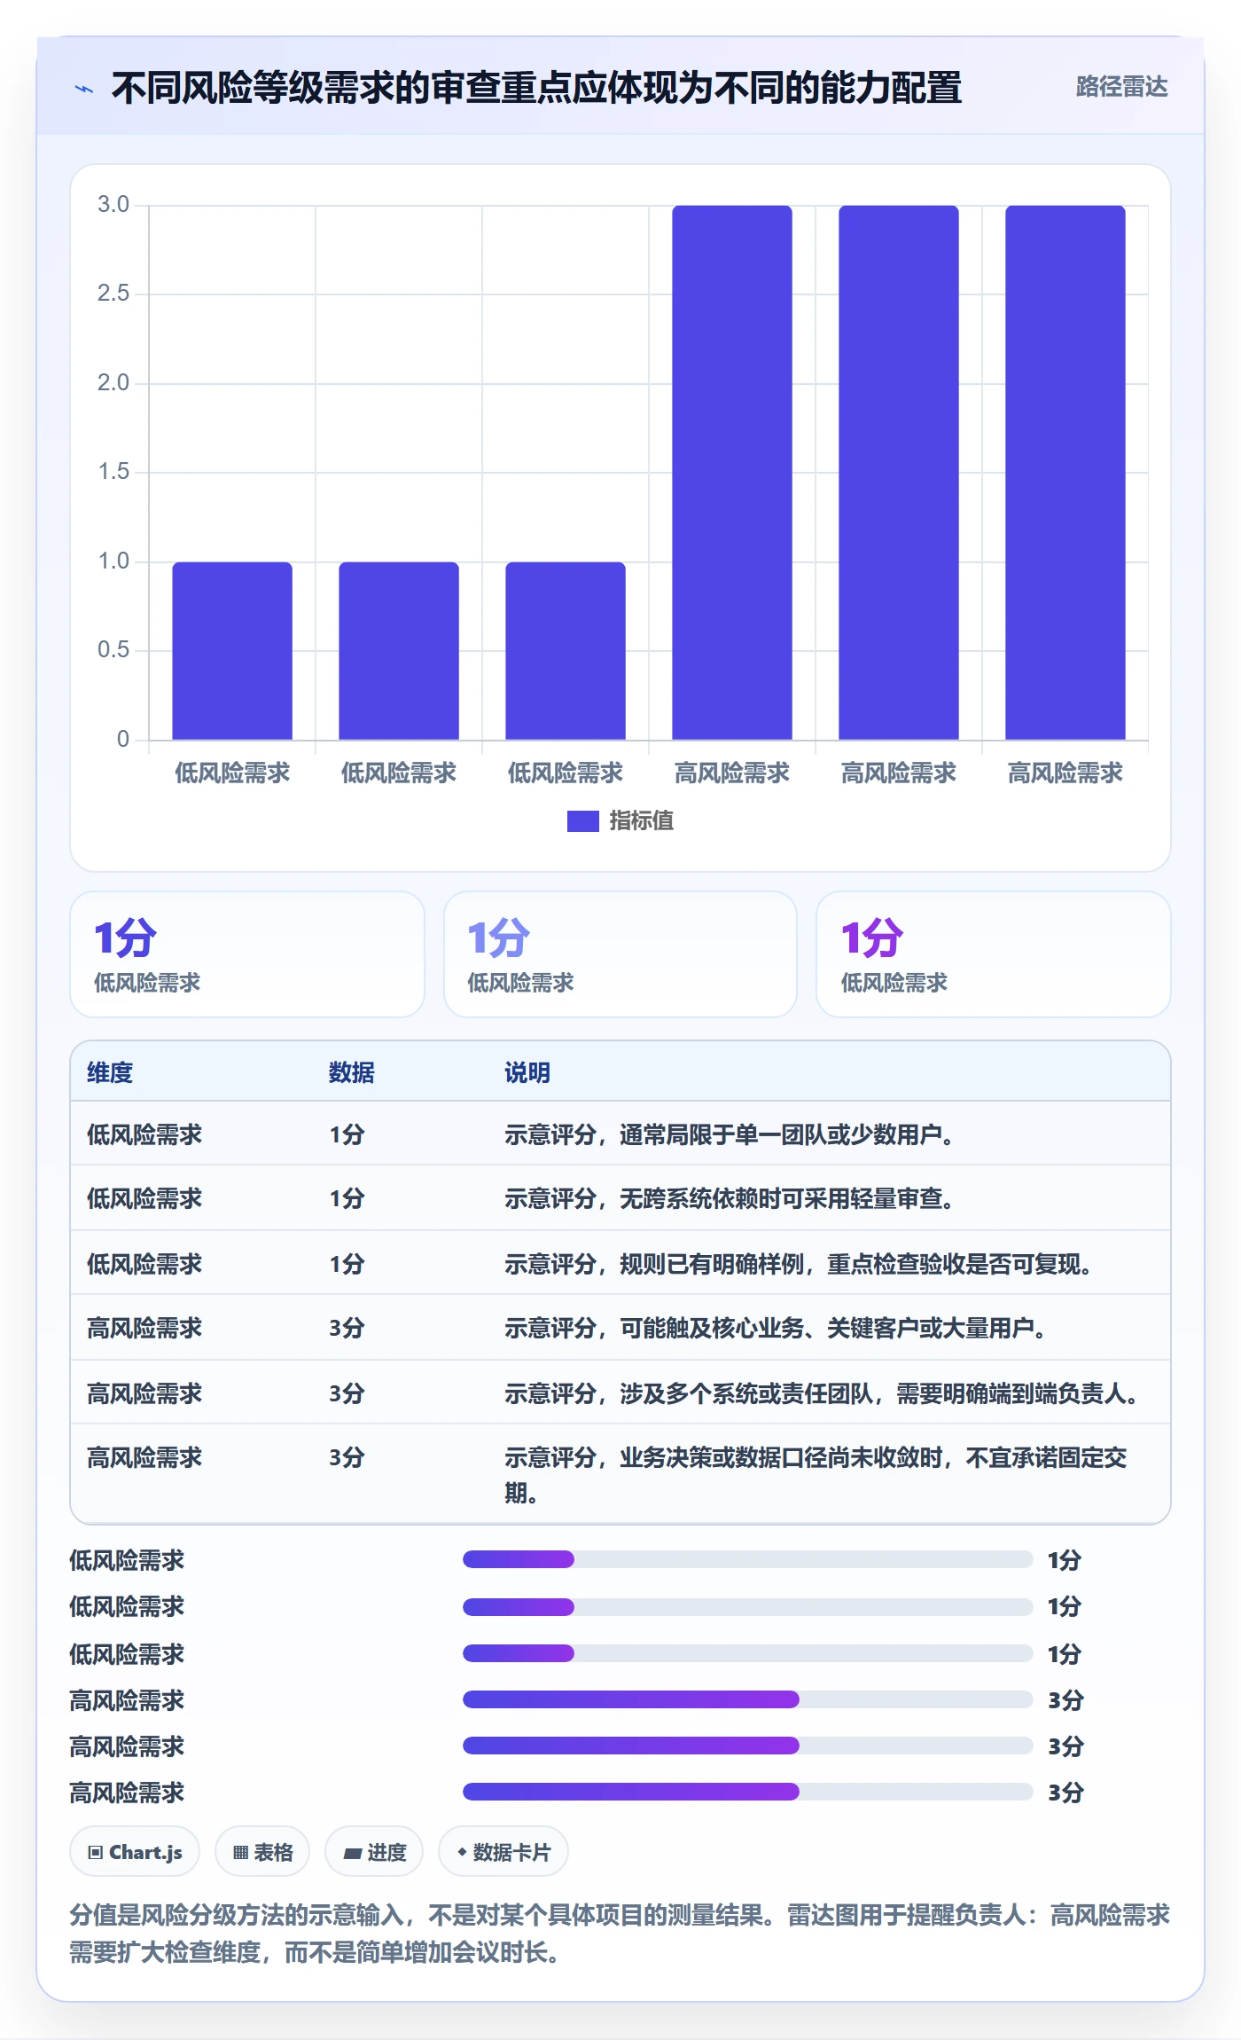
Task: Click the grid icon in the 表格 tag
Action: tap(240, 1852)
